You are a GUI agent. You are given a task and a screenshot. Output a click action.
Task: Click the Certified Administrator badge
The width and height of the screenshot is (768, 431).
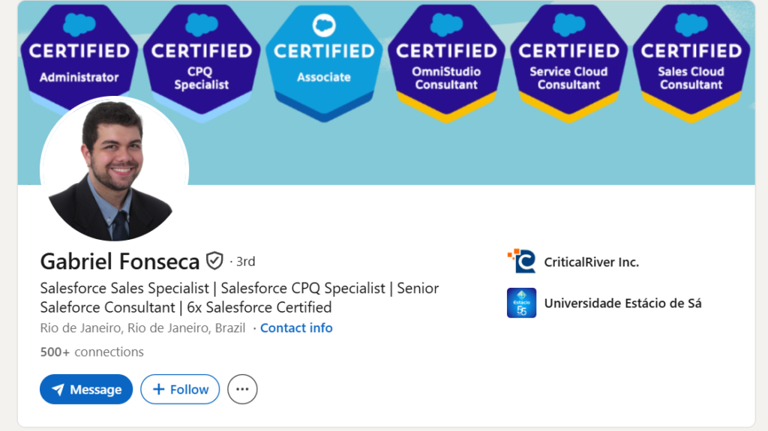click(79, 56)
